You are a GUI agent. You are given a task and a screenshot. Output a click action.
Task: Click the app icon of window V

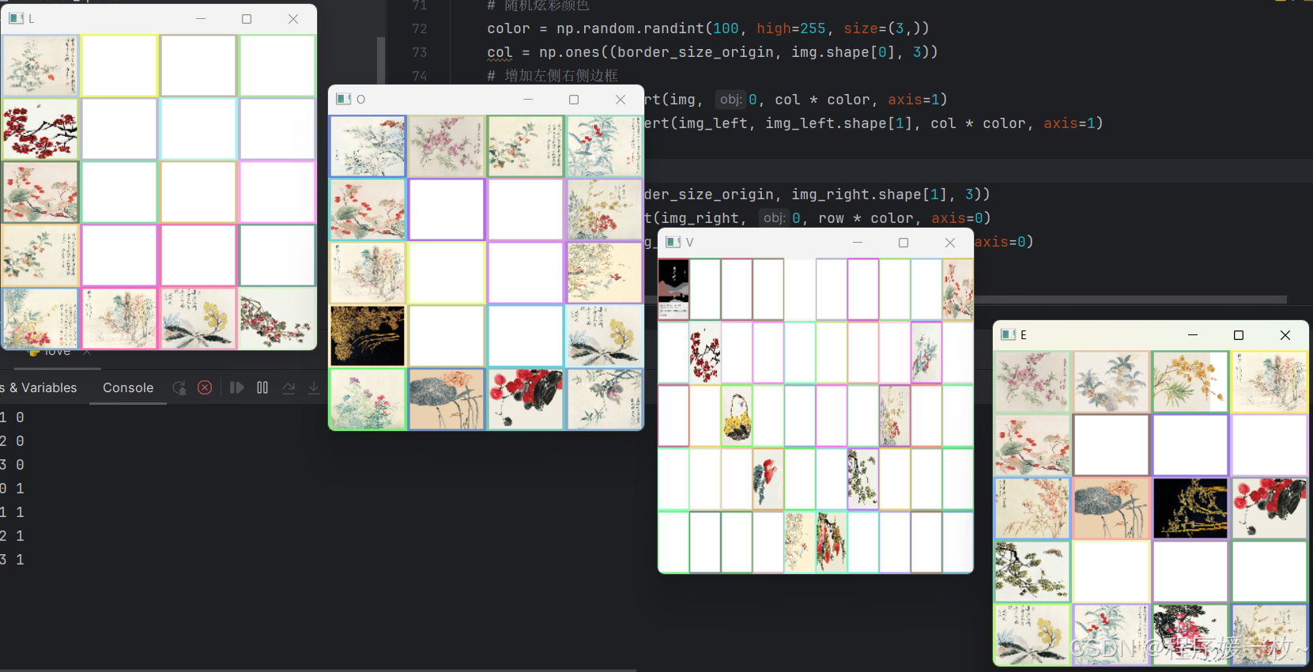[x=673, y=242]
